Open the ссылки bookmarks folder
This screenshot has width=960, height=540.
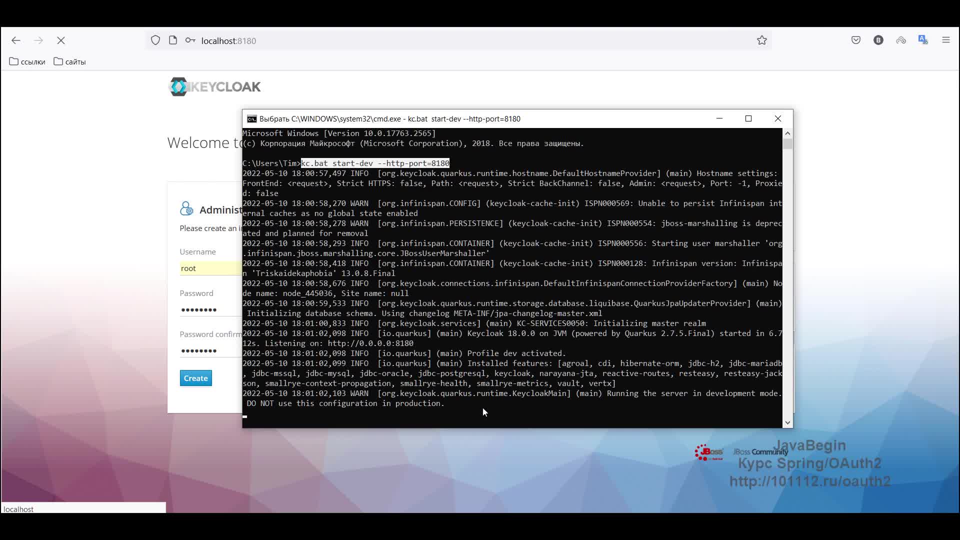pos(27,62)
